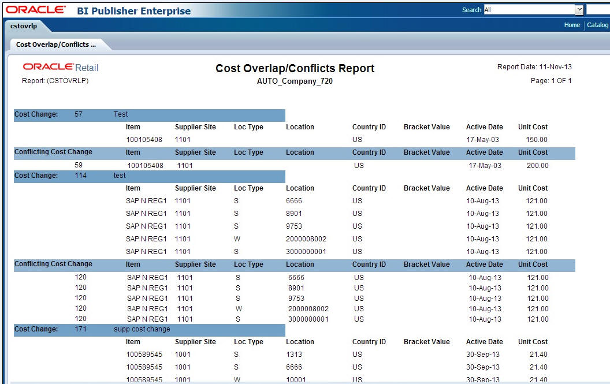610x384 pixels.
Task: Click conflicting cost change number '59'
Action: [78, 165]
